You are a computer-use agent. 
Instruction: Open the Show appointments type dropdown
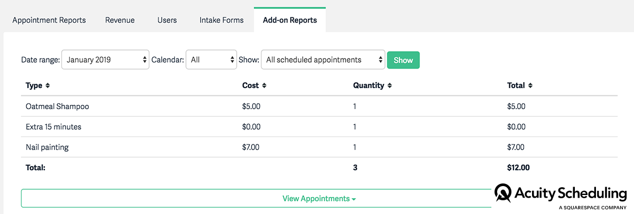[323, 60]
